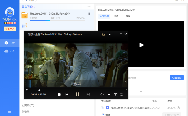Open the more options menu for 正在下载

[89, 6]
